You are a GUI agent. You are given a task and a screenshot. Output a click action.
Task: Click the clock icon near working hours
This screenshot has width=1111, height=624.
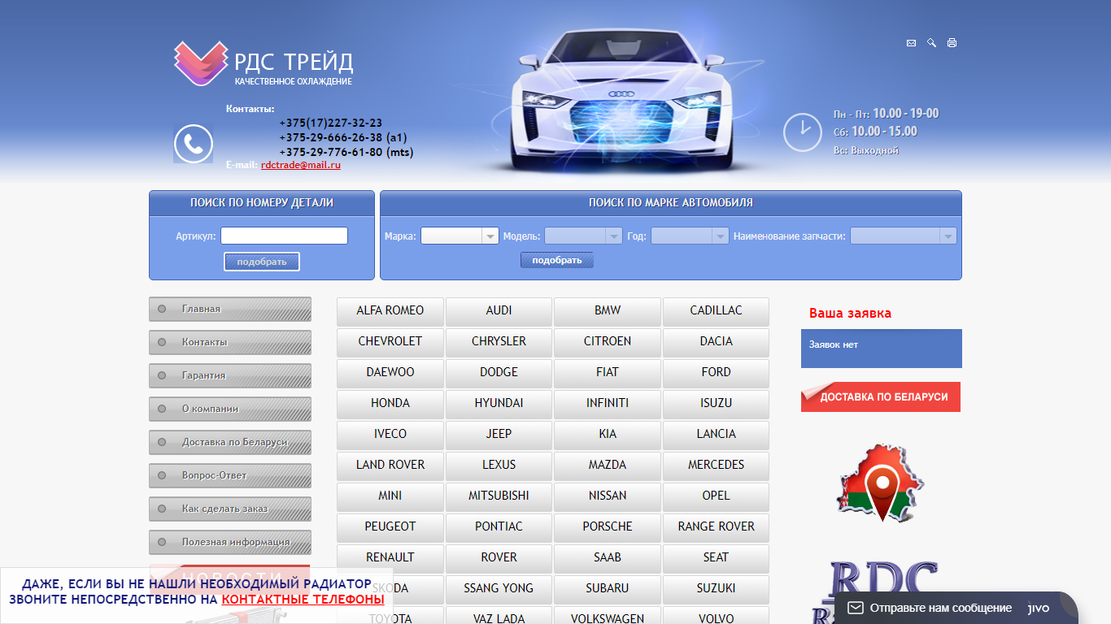[x=802, y=132]
